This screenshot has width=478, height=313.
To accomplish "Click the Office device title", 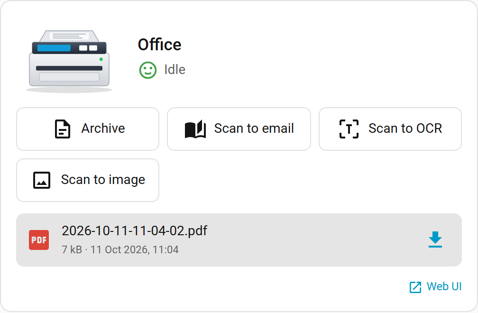I will tap(159, 45).
